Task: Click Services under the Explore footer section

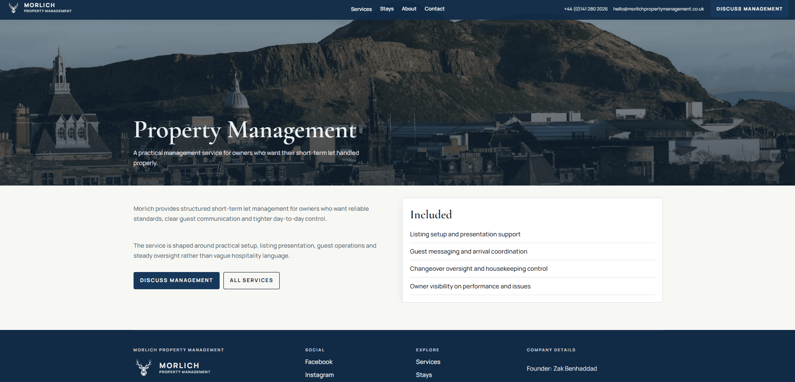Action: pyautogui.click(x=428, y=361)
